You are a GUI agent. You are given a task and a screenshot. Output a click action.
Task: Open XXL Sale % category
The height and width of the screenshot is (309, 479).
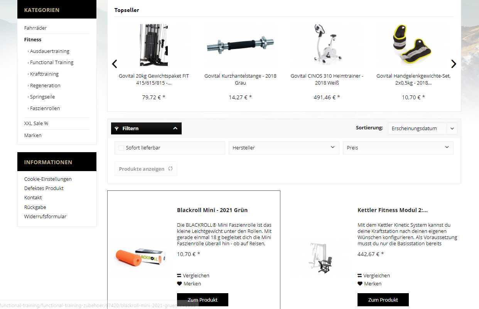[x=36, y=123]
